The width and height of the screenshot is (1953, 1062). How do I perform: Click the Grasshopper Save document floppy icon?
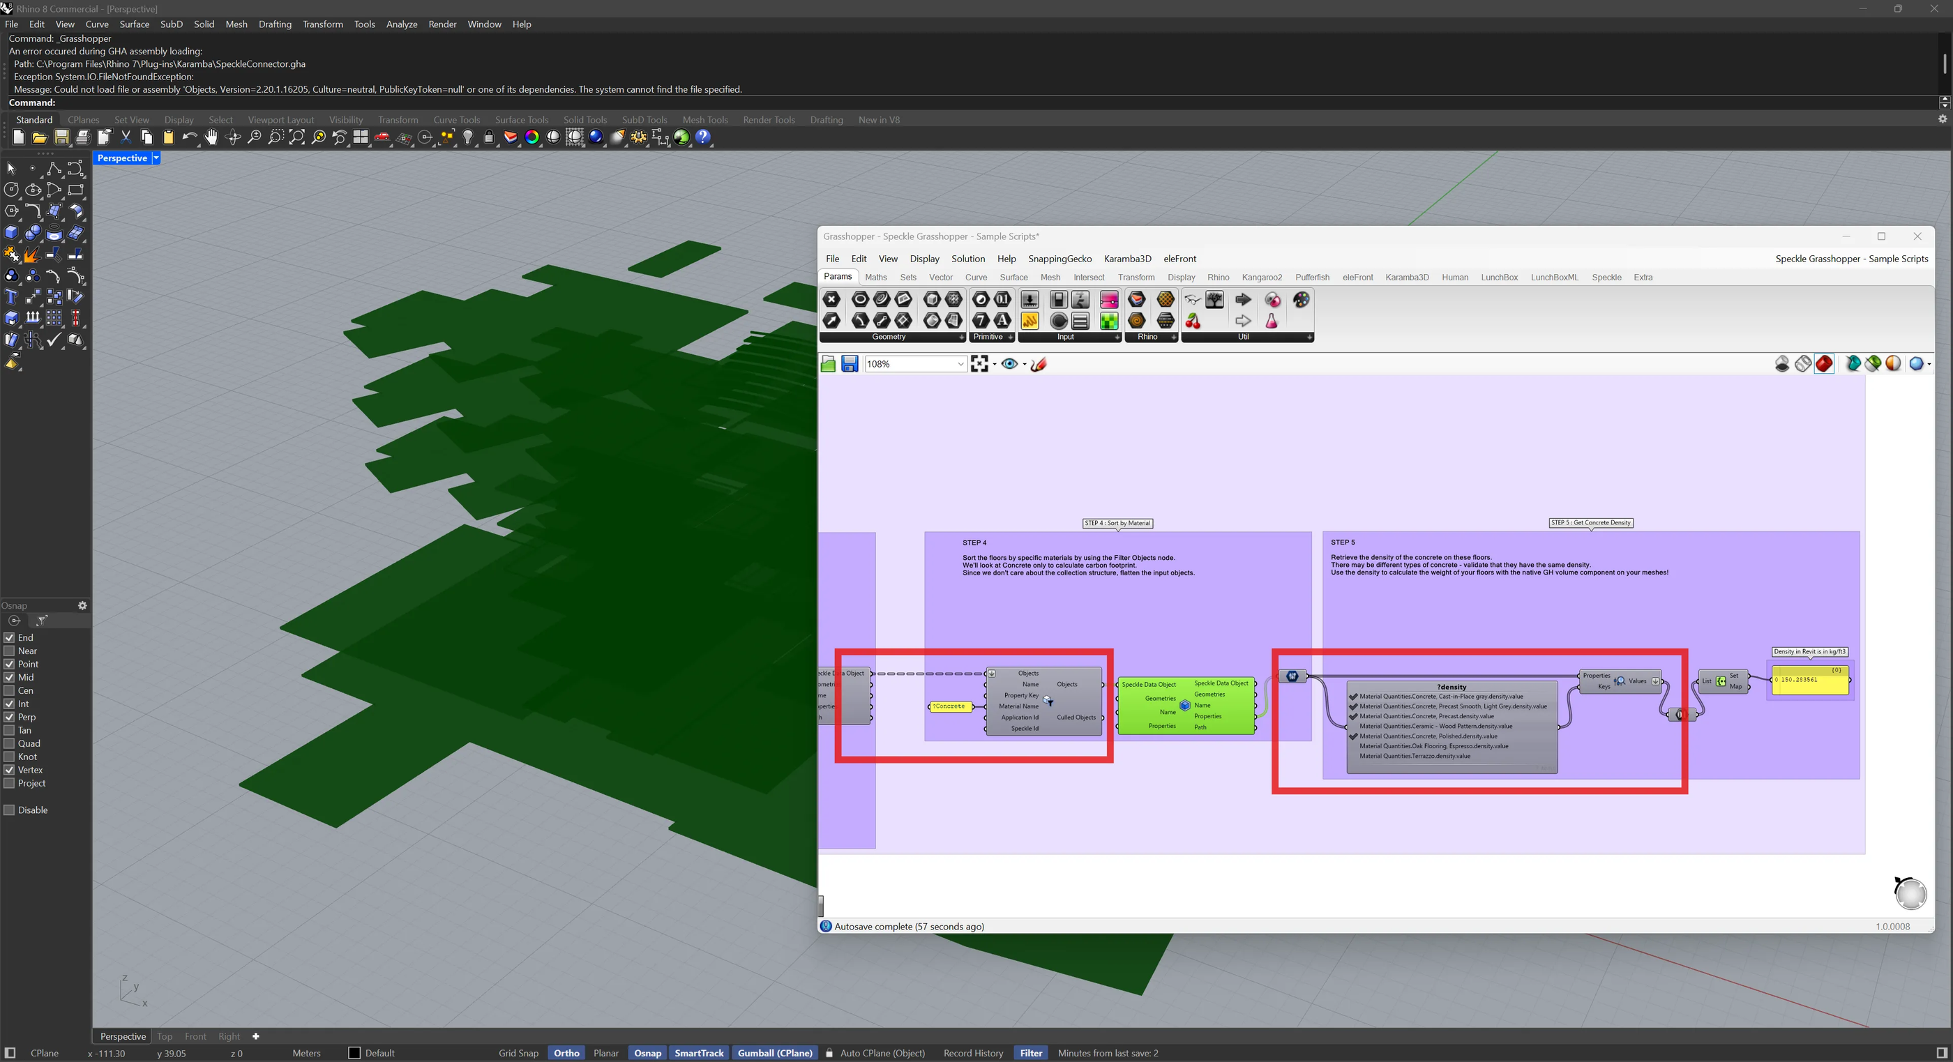click(x=850, y=365)
